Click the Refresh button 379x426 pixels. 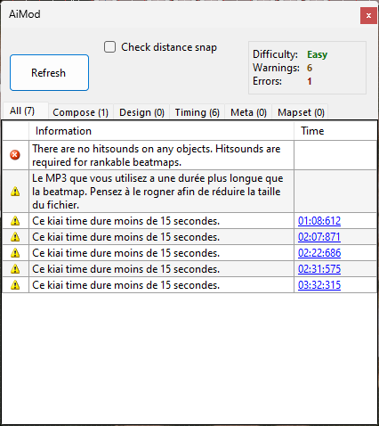(x=49, y=72)
